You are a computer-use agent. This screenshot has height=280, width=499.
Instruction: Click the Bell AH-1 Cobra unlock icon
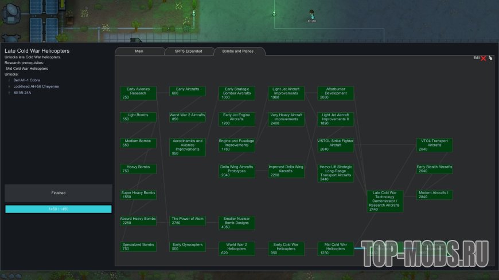pos(9,80)
